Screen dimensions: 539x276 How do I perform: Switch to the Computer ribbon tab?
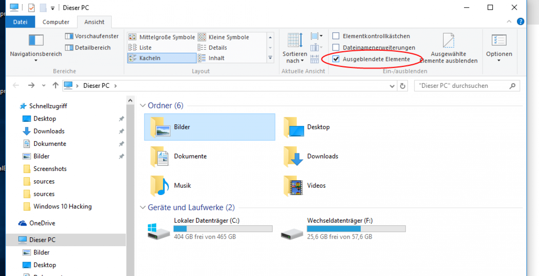(x=56, y=22)
